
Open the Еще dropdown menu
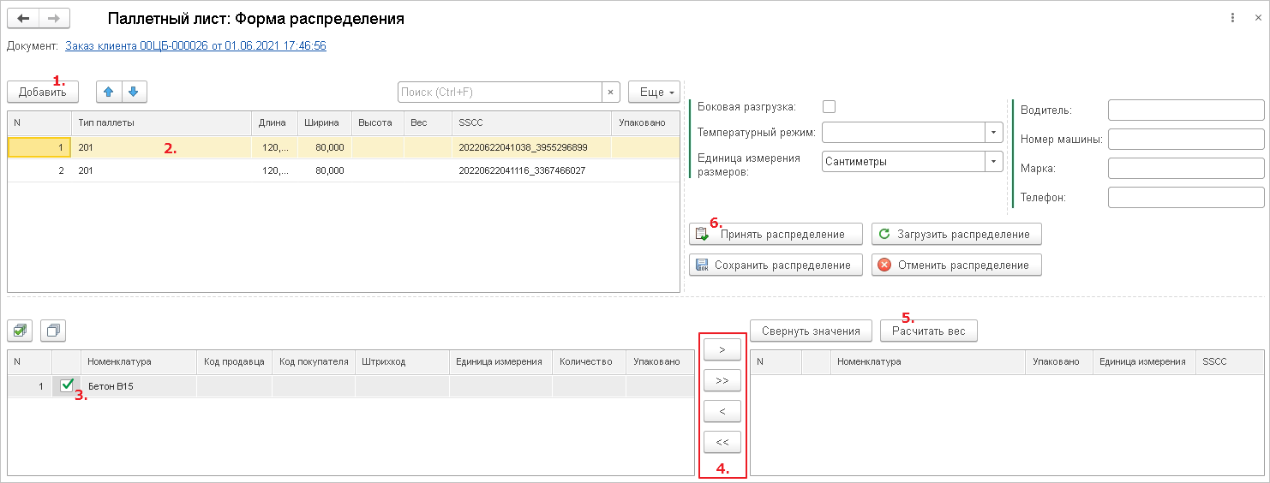(x=654, y=92)
